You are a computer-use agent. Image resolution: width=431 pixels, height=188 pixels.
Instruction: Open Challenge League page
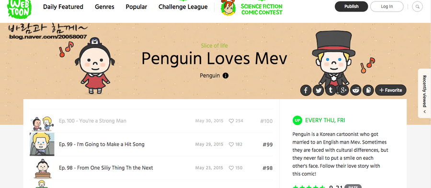click(183, 7)
